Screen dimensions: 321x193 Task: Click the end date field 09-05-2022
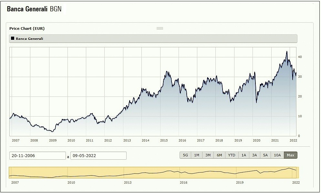point(98,156)
